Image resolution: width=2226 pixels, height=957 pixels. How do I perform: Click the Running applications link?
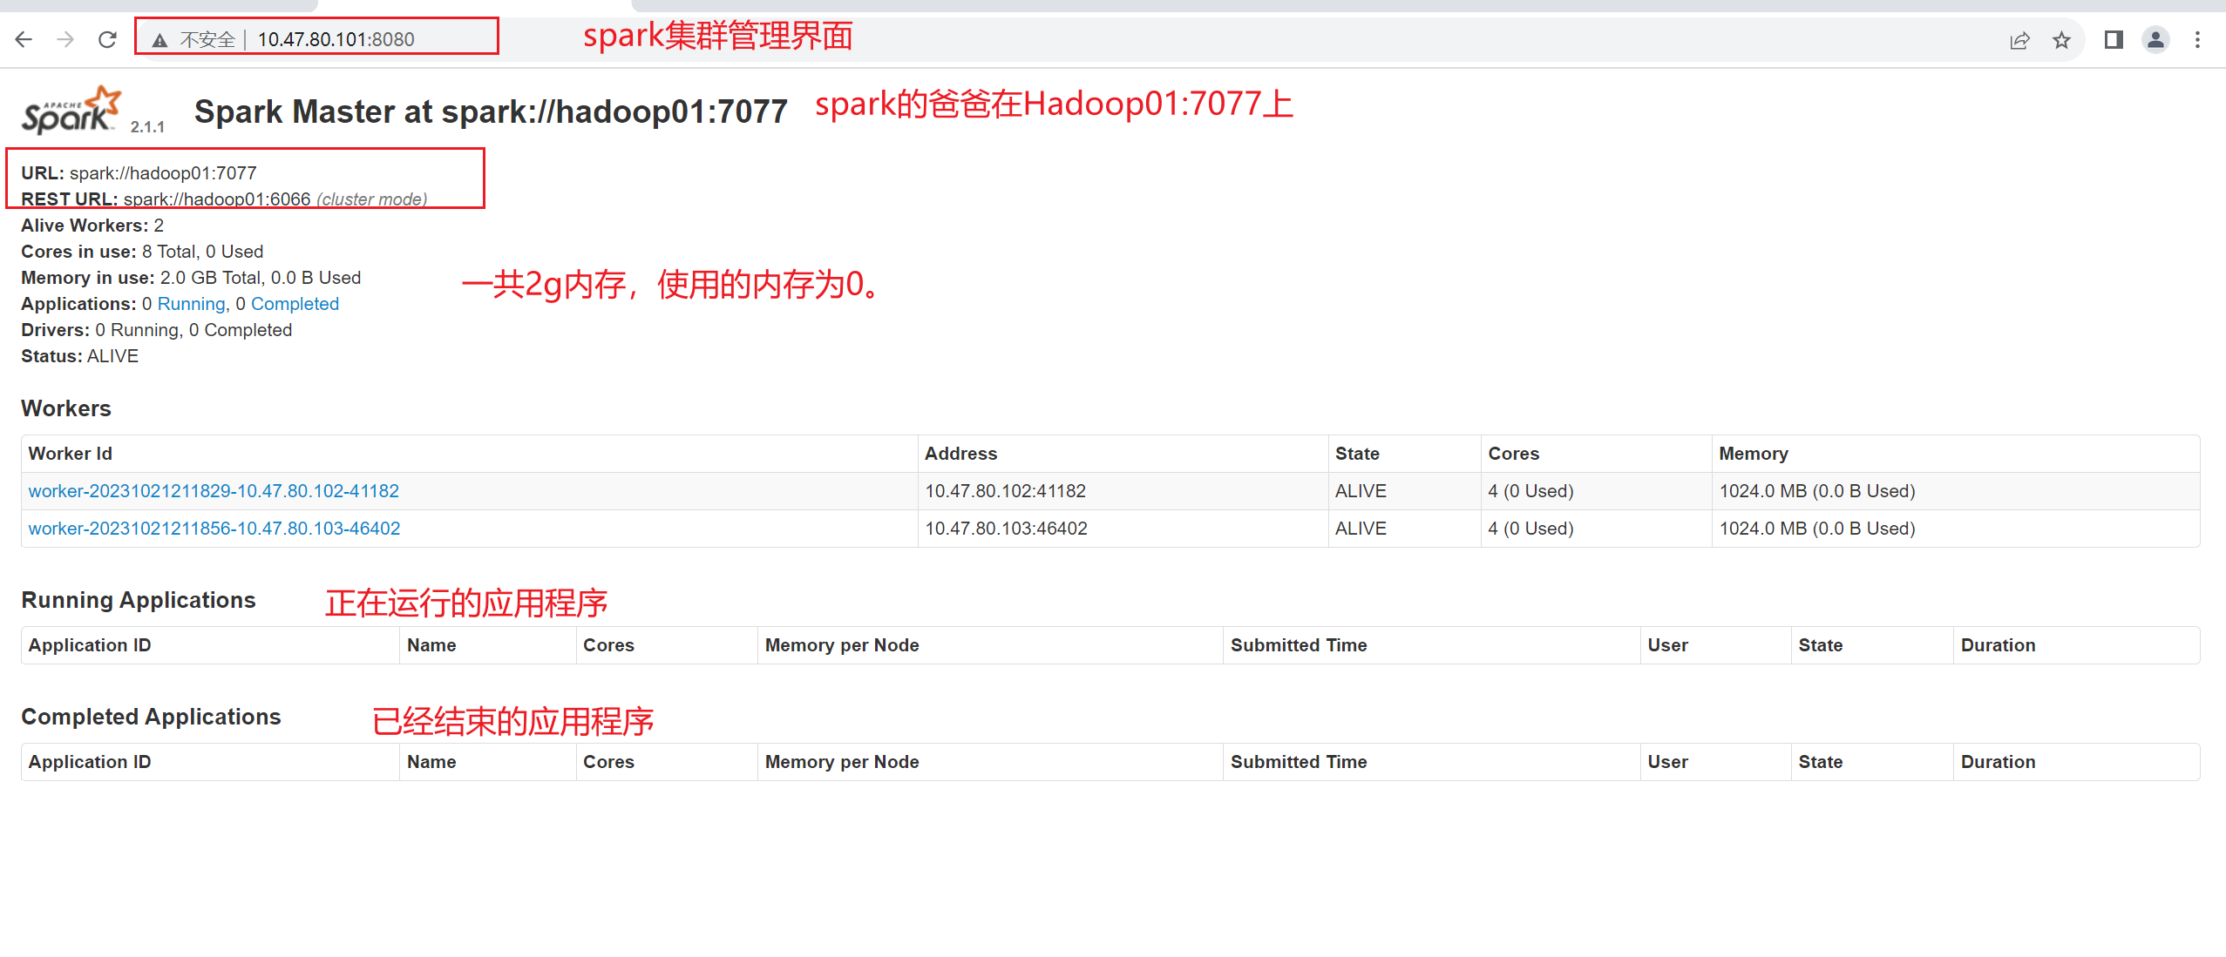(x=191, y=304)
